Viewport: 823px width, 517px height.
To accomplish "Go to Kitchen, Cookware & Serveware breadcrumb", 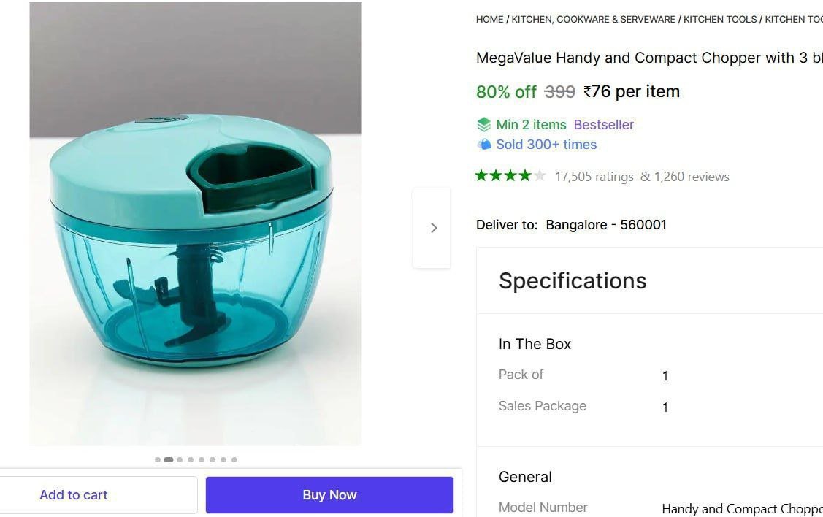I will (x=593, y=20).
